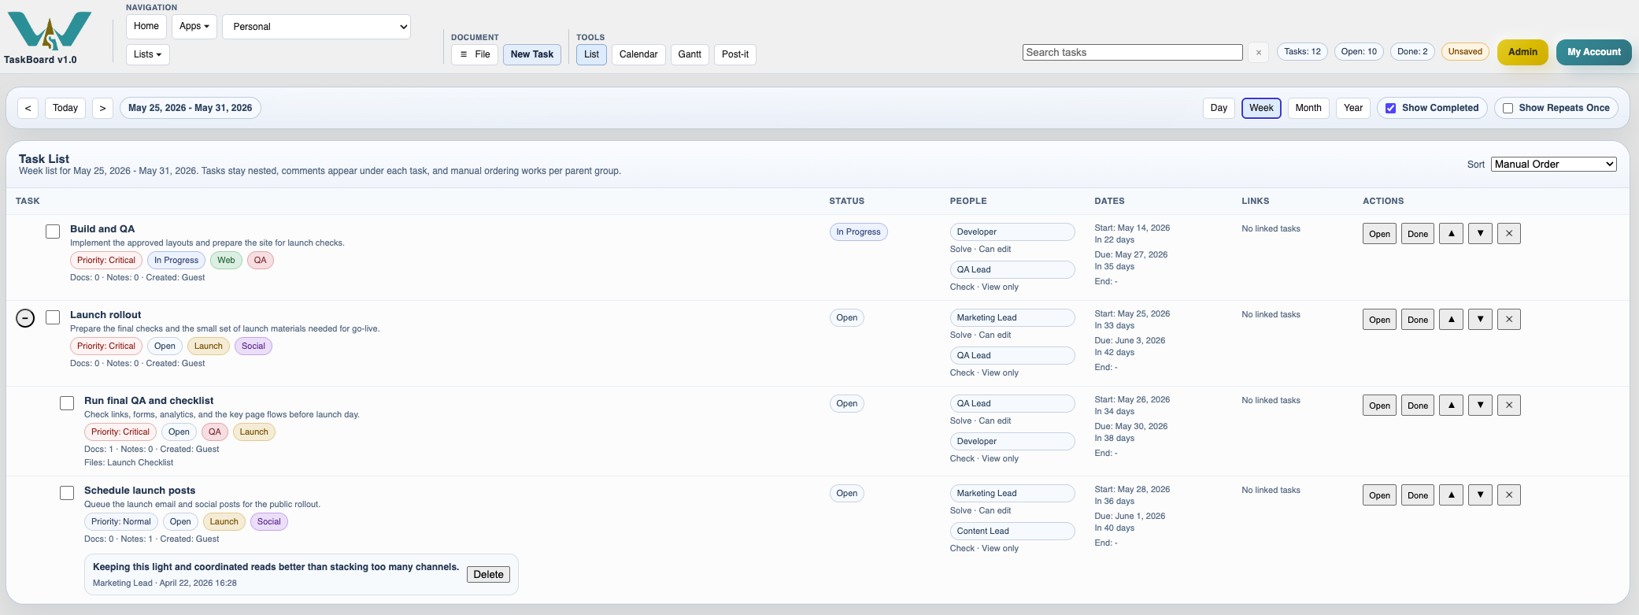This screenshot has height=615, width=1639.
Task: Click the Search tasks input field
Action: pyautogui.click(x=1133, y=53)
